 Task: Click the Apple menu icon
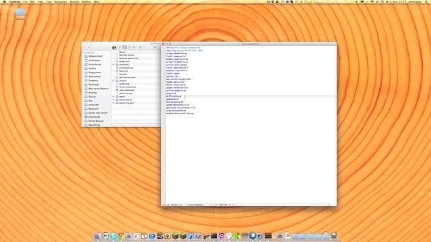(x=4, y=1)
